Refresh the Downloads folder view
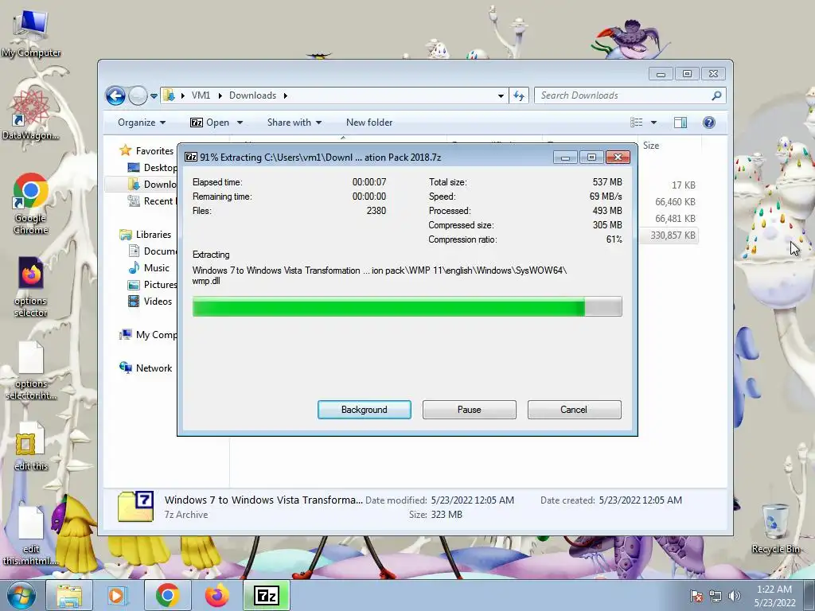 point(519,95)
